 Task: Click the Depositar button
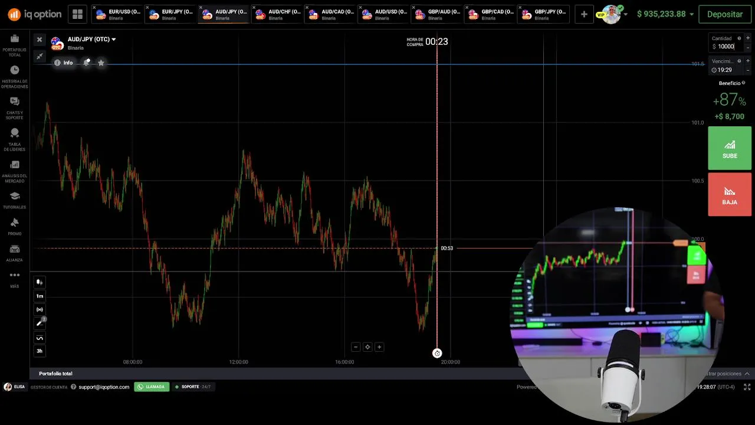[x=725, y=14]
